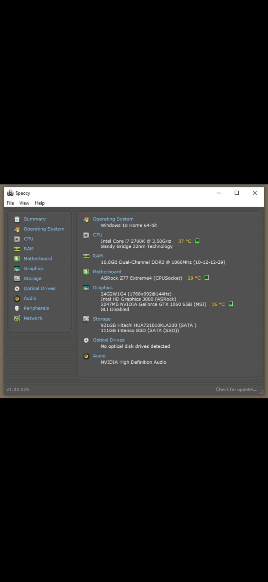Click the Network icon in sidebar

17,318
